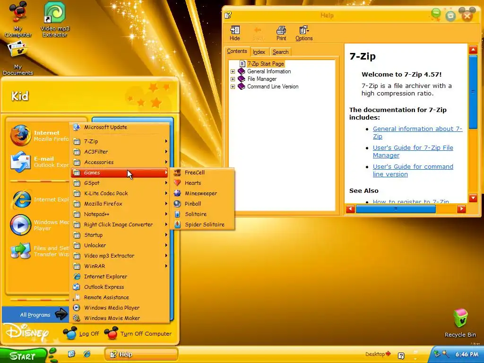
Task: Open the GSpot folder in All Programs
Action: pyautogui.click(x=121, y=183)
